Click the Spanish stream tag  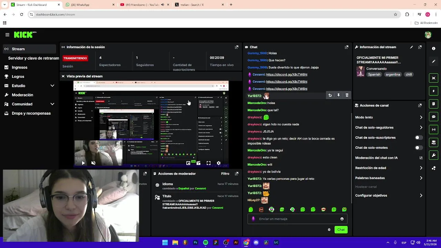click(374, 74)
